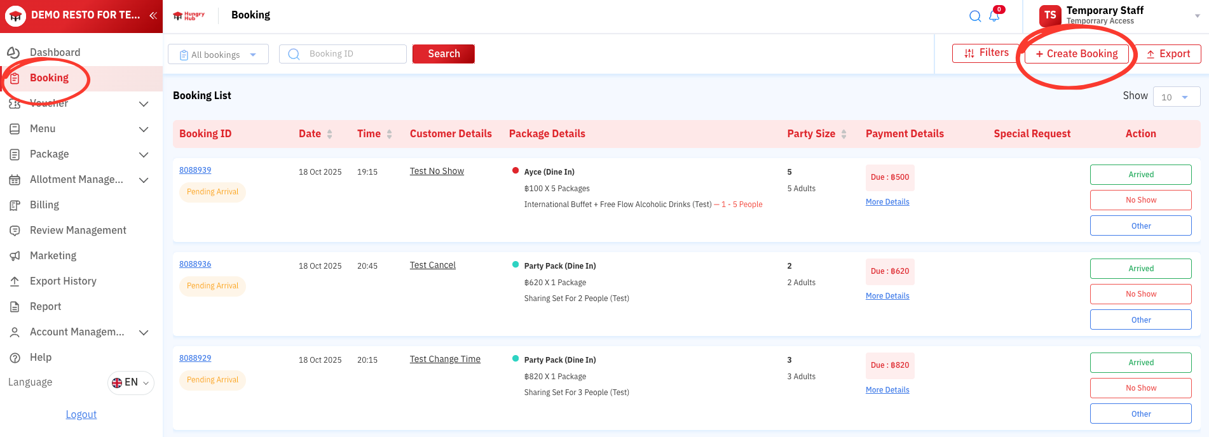The height and width of the screenshot is (437, 1209).
Task: Click the Create Booking button
Action: point(1077,54)
